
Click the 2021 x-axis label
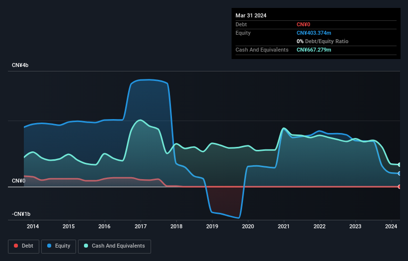[284, 226]
